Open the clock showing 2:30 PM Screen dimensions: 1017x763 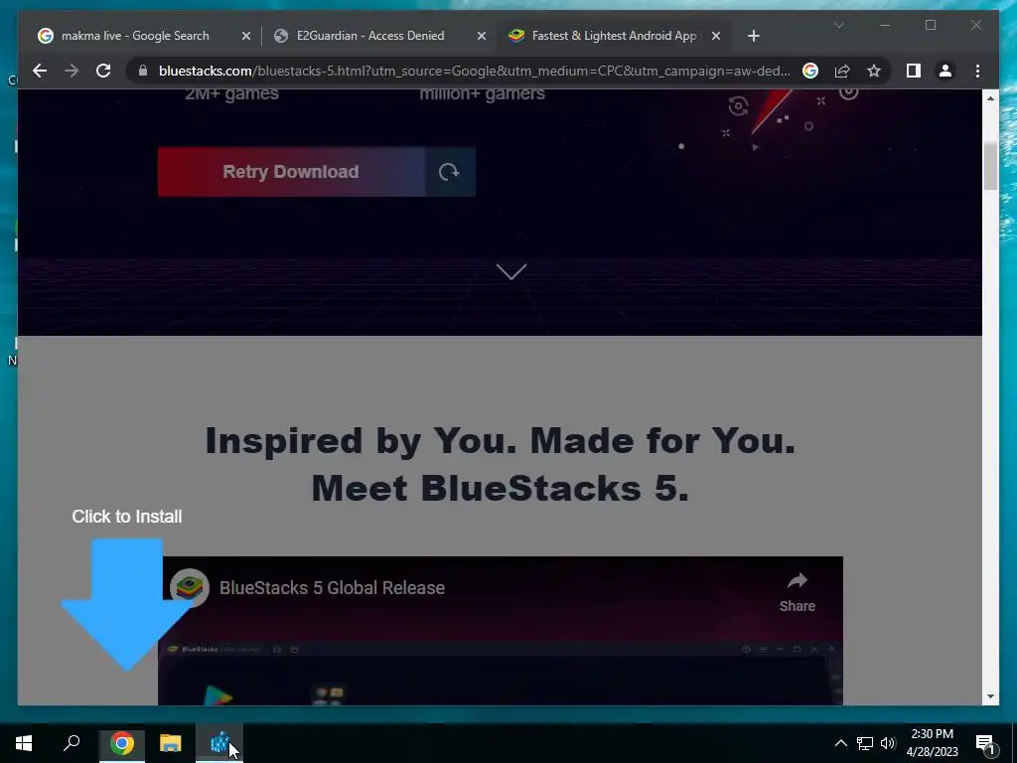932,743
